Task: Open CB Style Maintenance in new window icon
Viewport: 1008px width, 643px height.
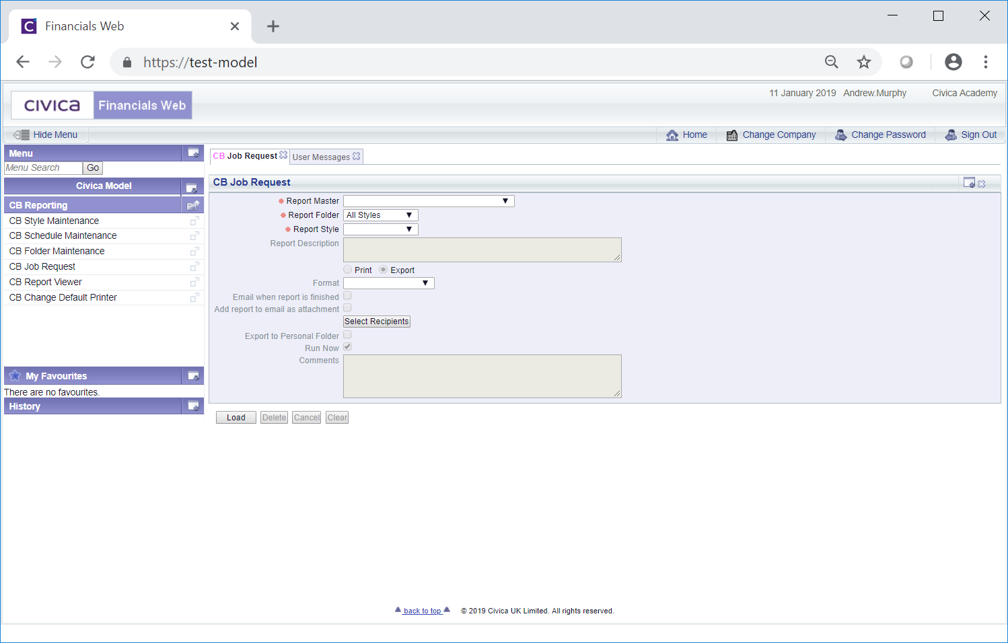Action: pyautogui.click(x=194, y=221)
